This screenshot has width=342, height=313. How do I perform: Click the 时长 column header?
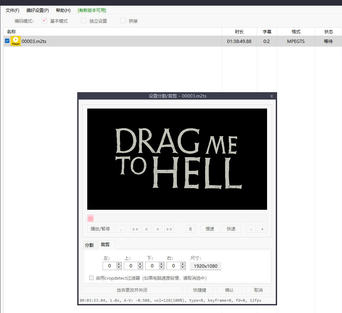click(x=239, y=32)
